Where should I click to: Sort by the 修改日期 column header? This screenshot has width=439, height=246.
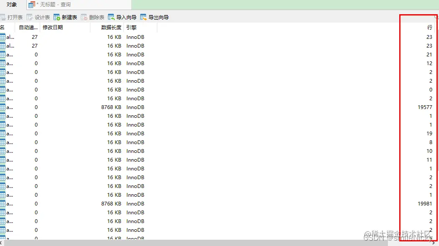[53, 28]
